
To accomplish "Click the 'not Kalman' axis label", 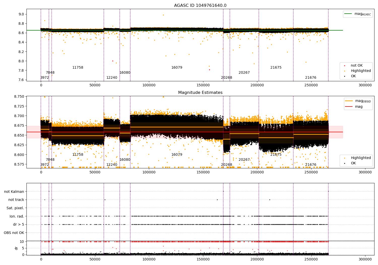I will [14, 192].
